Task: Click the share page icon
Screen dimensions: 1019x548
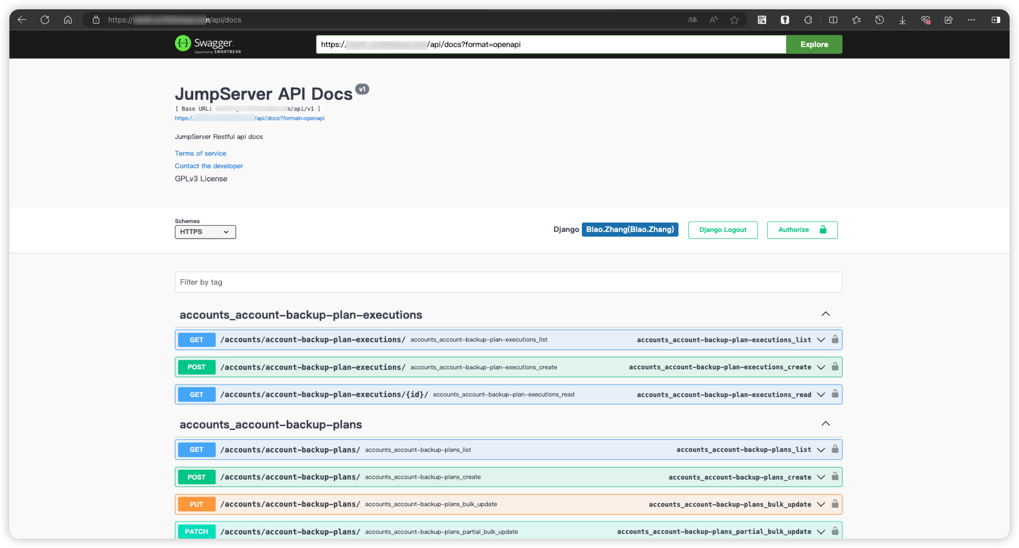Action: click(x=948, y=20)
